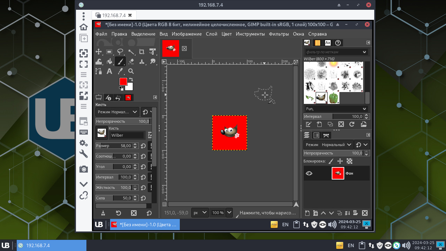
Task: Open the 'Файл' menu
Action: click(x=101, y=34)
